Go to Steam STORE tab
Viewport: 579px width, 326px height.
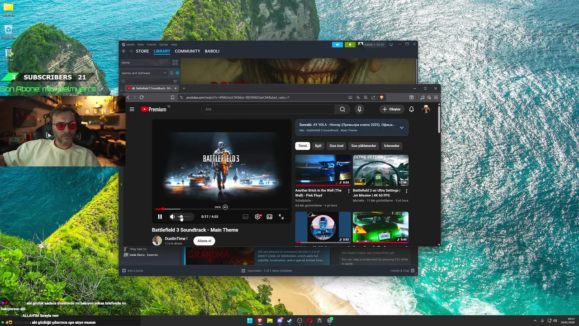(x=142, y=51)
